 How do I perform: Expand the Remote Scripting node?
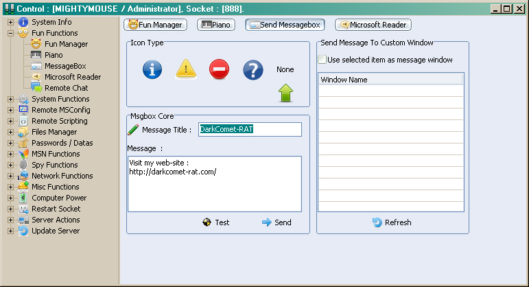[x=10, y=122]
